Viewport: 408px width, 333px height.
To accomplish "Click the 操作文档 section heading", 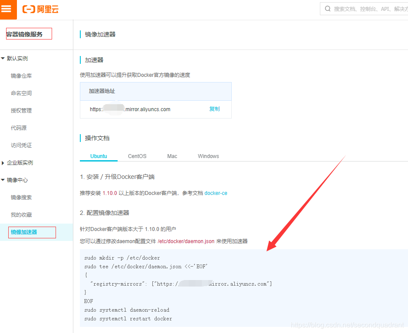I will tap(97, 138).
